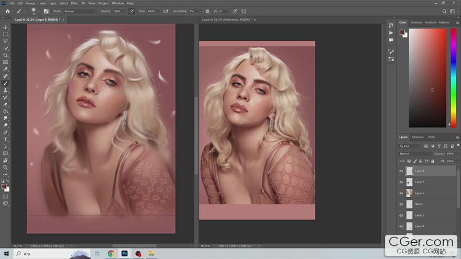The height and width of the screenshot is (259, 461).
Task: Select the Zoom tool
Action: click(5, 167)
